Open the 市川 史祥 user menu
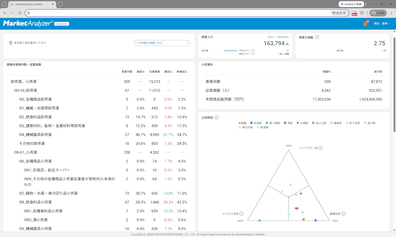The width and height of the screenshot is (396, 237). pos(382,24)
